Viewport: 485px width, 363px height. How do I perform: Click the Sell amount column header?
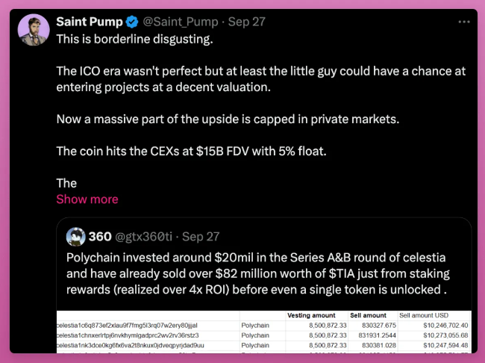(368, 315)
